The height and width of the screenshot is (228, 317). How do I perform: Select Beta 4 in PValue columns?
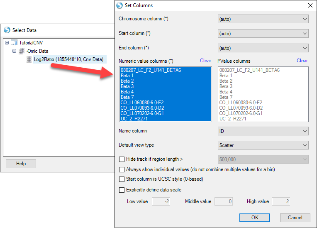tap(263, 92)
